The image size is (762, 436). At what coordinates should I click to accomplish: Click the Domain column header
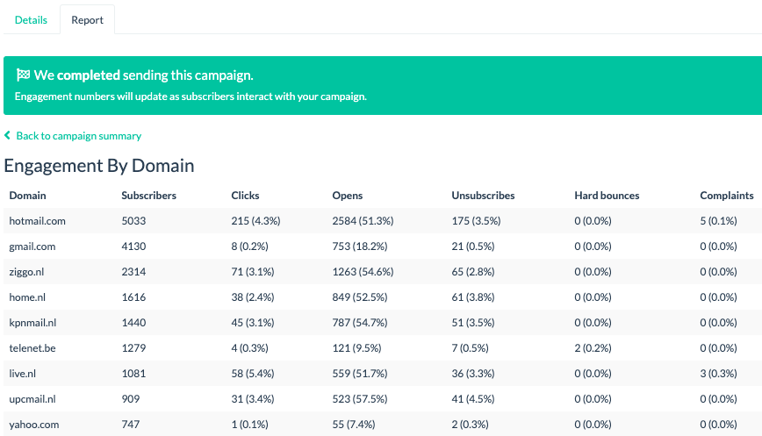coord(28,196)
